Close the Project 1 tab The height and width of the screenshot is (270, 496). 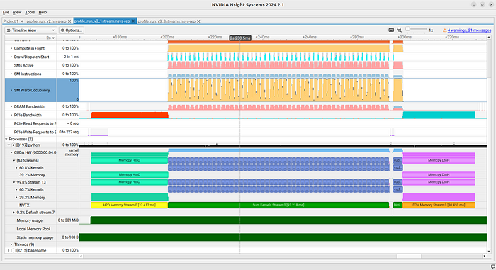coord(22,21)
